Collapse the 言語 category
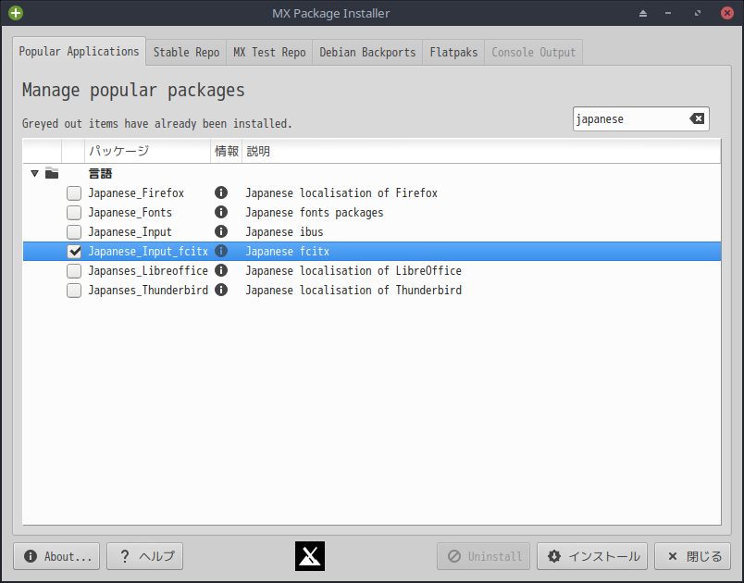This screenshot has height=583, width=744. point(34,174)
